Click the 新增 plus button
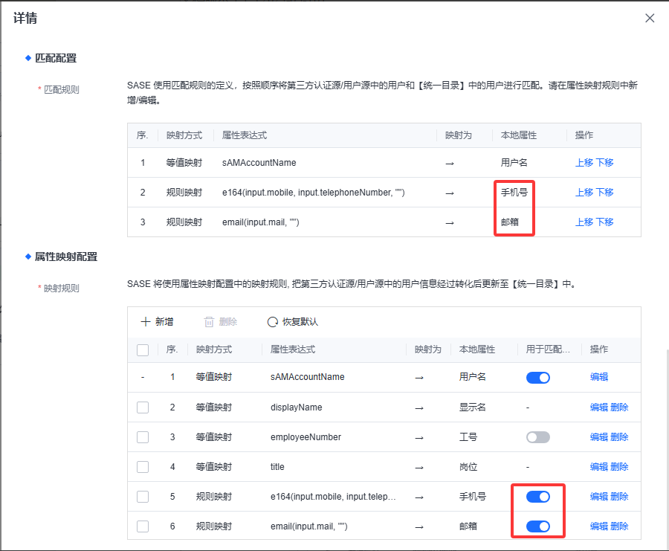Viewport: 669px width, 551px height. [x=157, y=322]
